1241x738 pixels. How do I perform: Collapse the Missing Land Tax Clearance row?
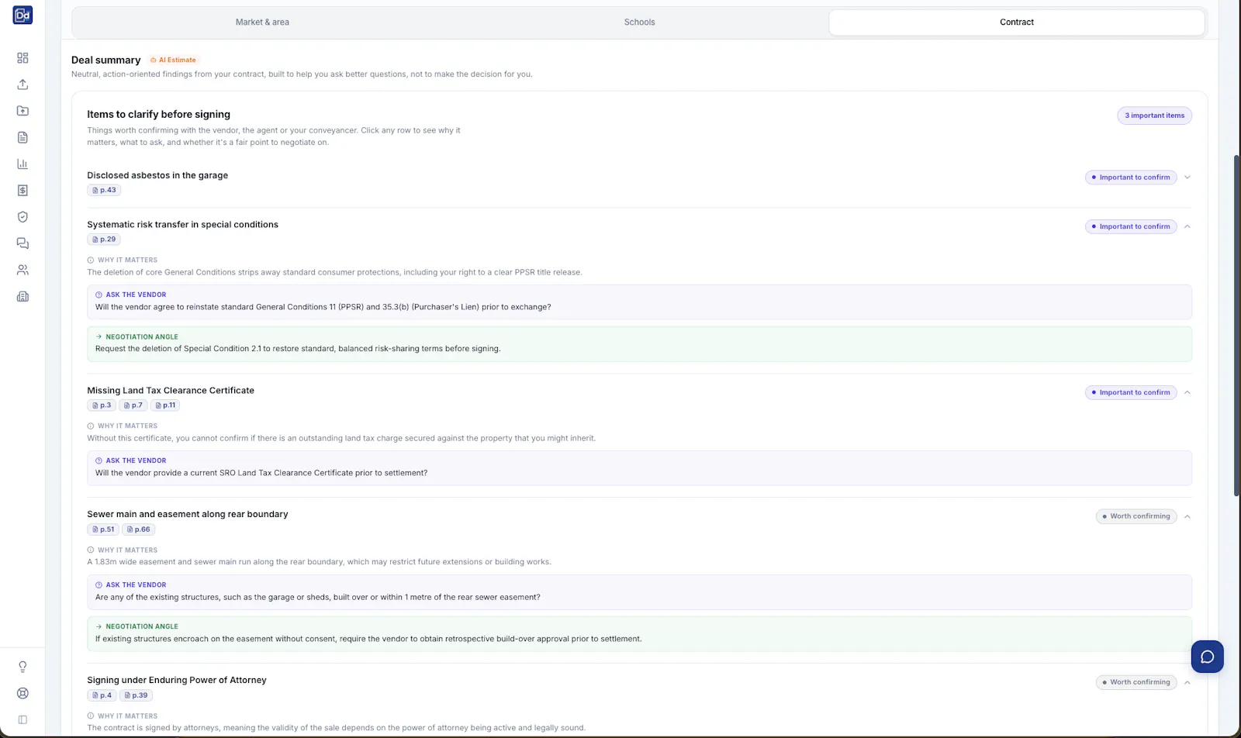(x=1187, y=392)
